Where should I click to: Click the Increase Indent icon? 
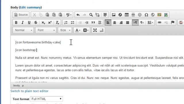point(87,23)
